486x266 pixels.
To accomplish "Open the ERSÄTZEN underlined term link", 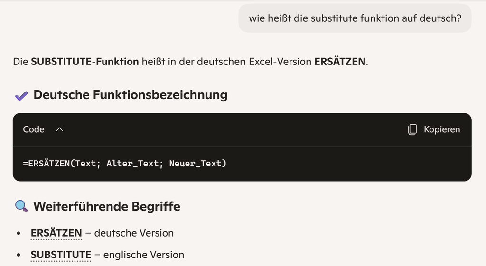I will (56, 233).
